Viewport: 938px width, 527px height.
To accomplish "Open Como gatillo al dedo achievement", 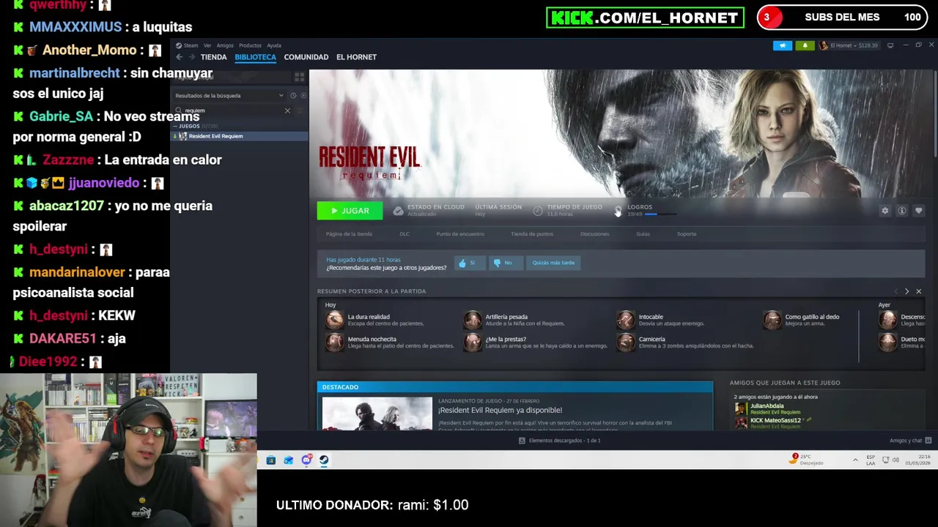I will pyautogui.click(x=801, y=320).
